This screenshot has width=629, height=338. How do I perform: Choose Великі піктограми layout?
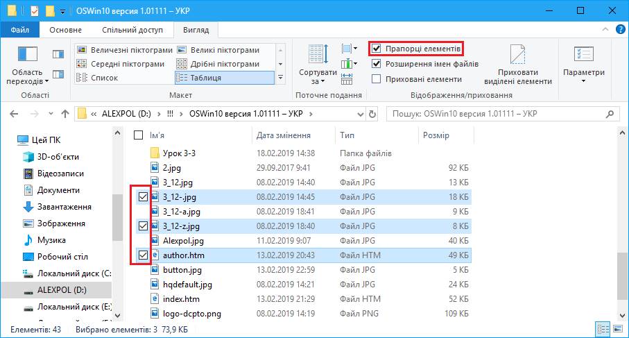pos(218,50)
